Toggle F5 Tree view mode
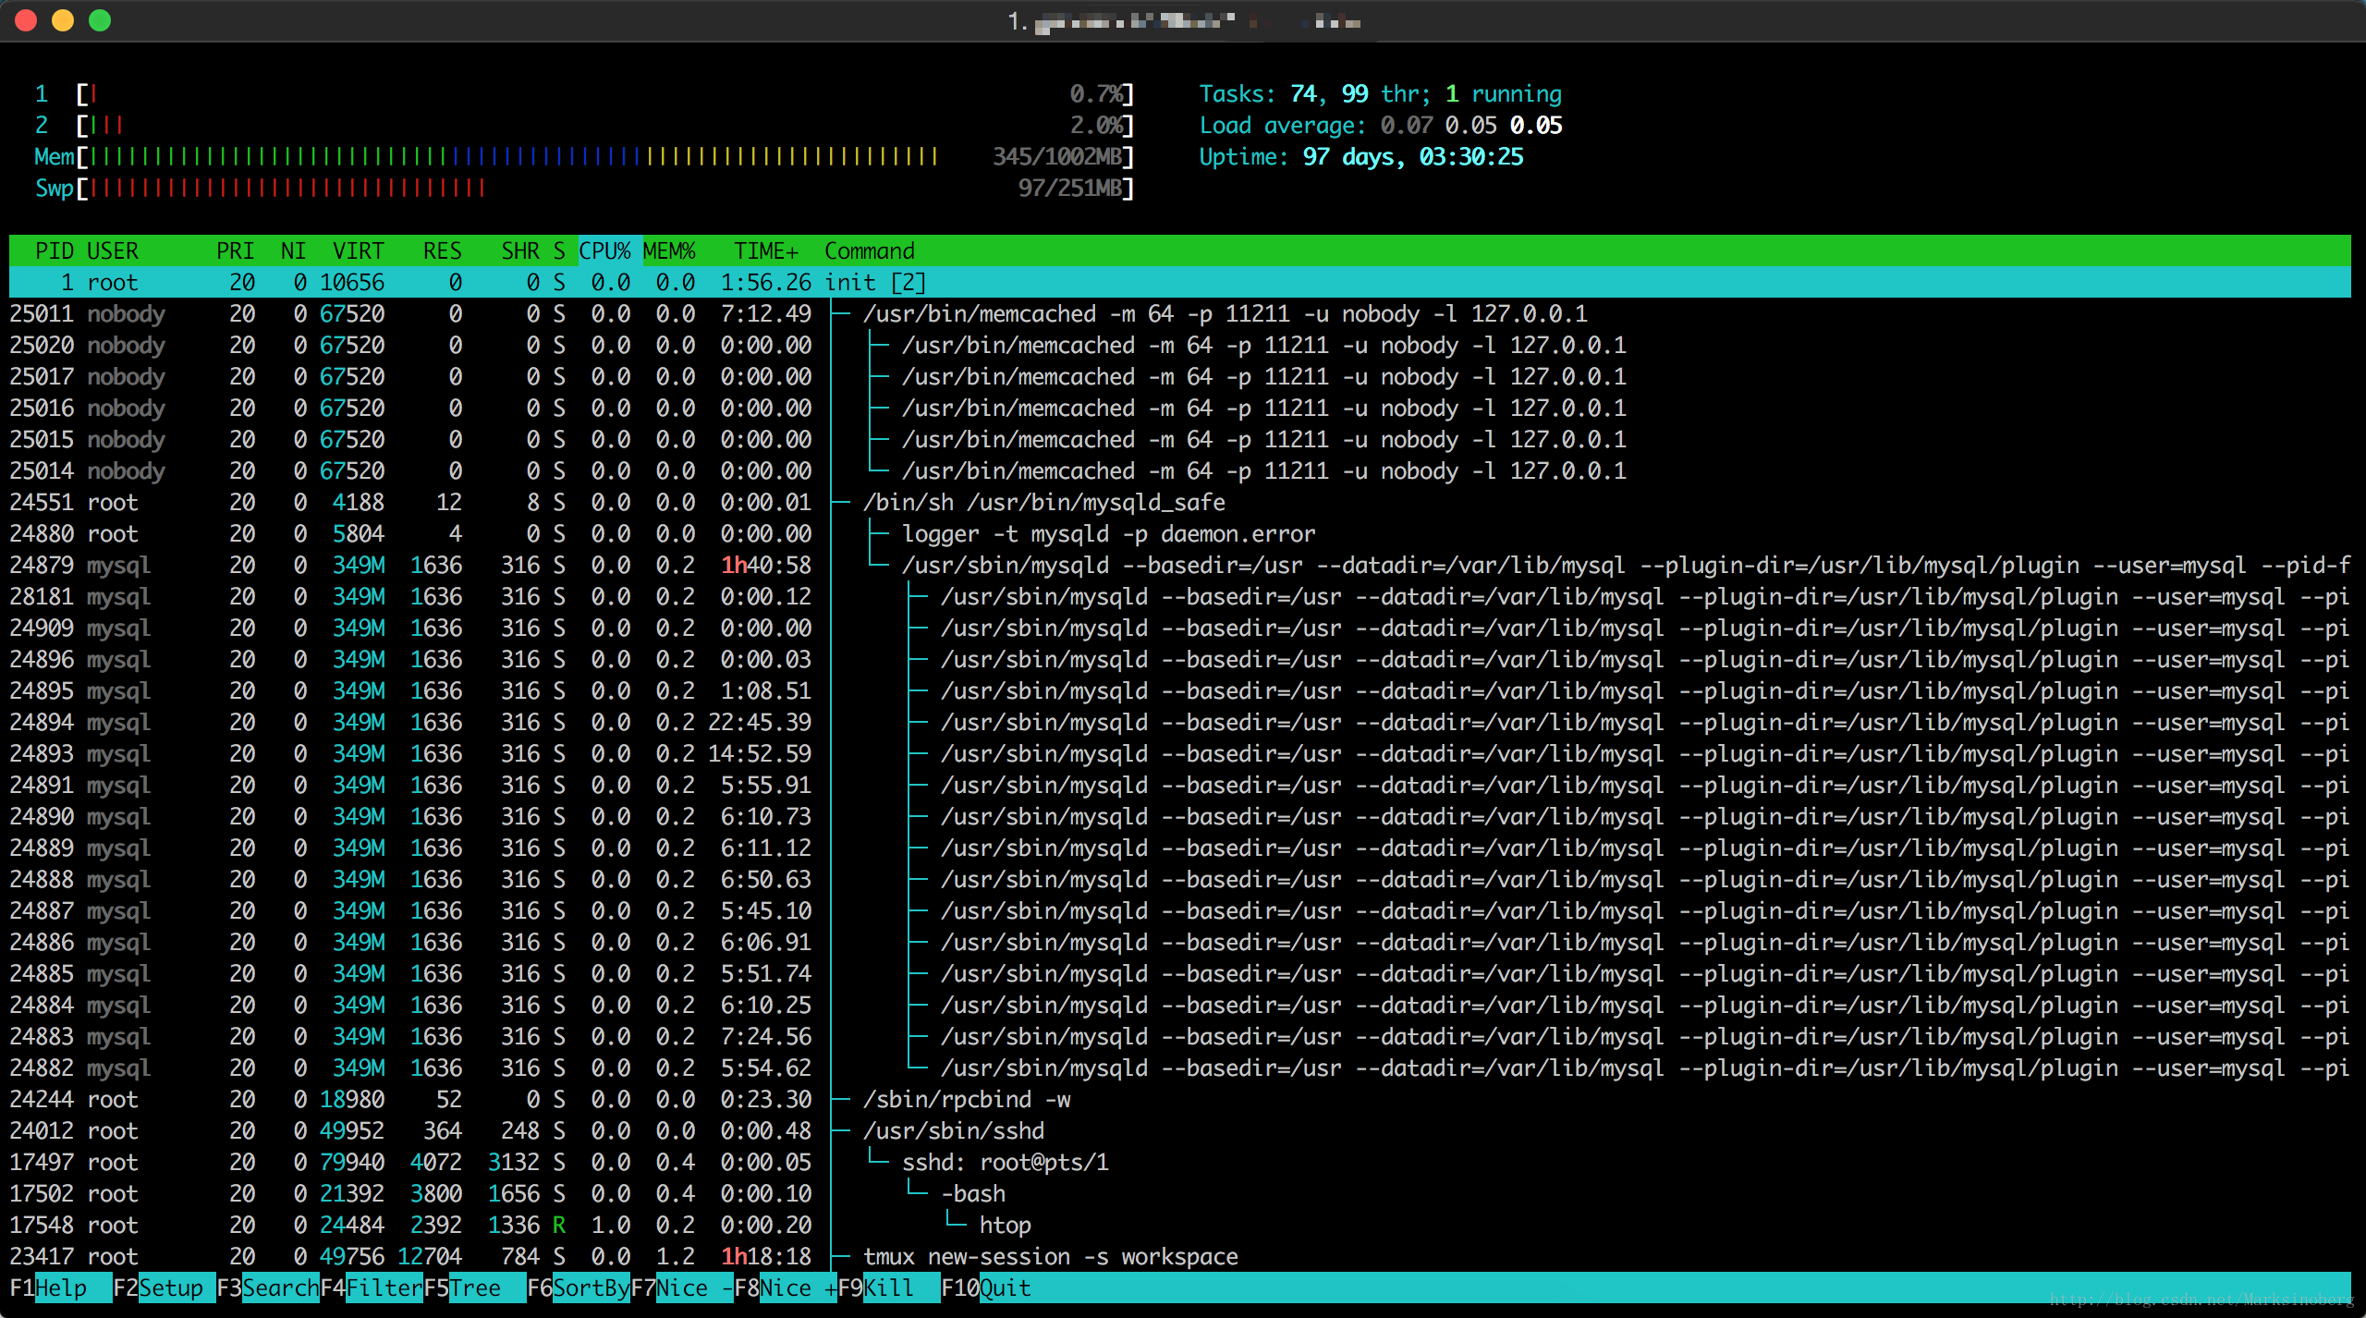This screenshot has height=1318, width=2366. (x=475, y=1287)
